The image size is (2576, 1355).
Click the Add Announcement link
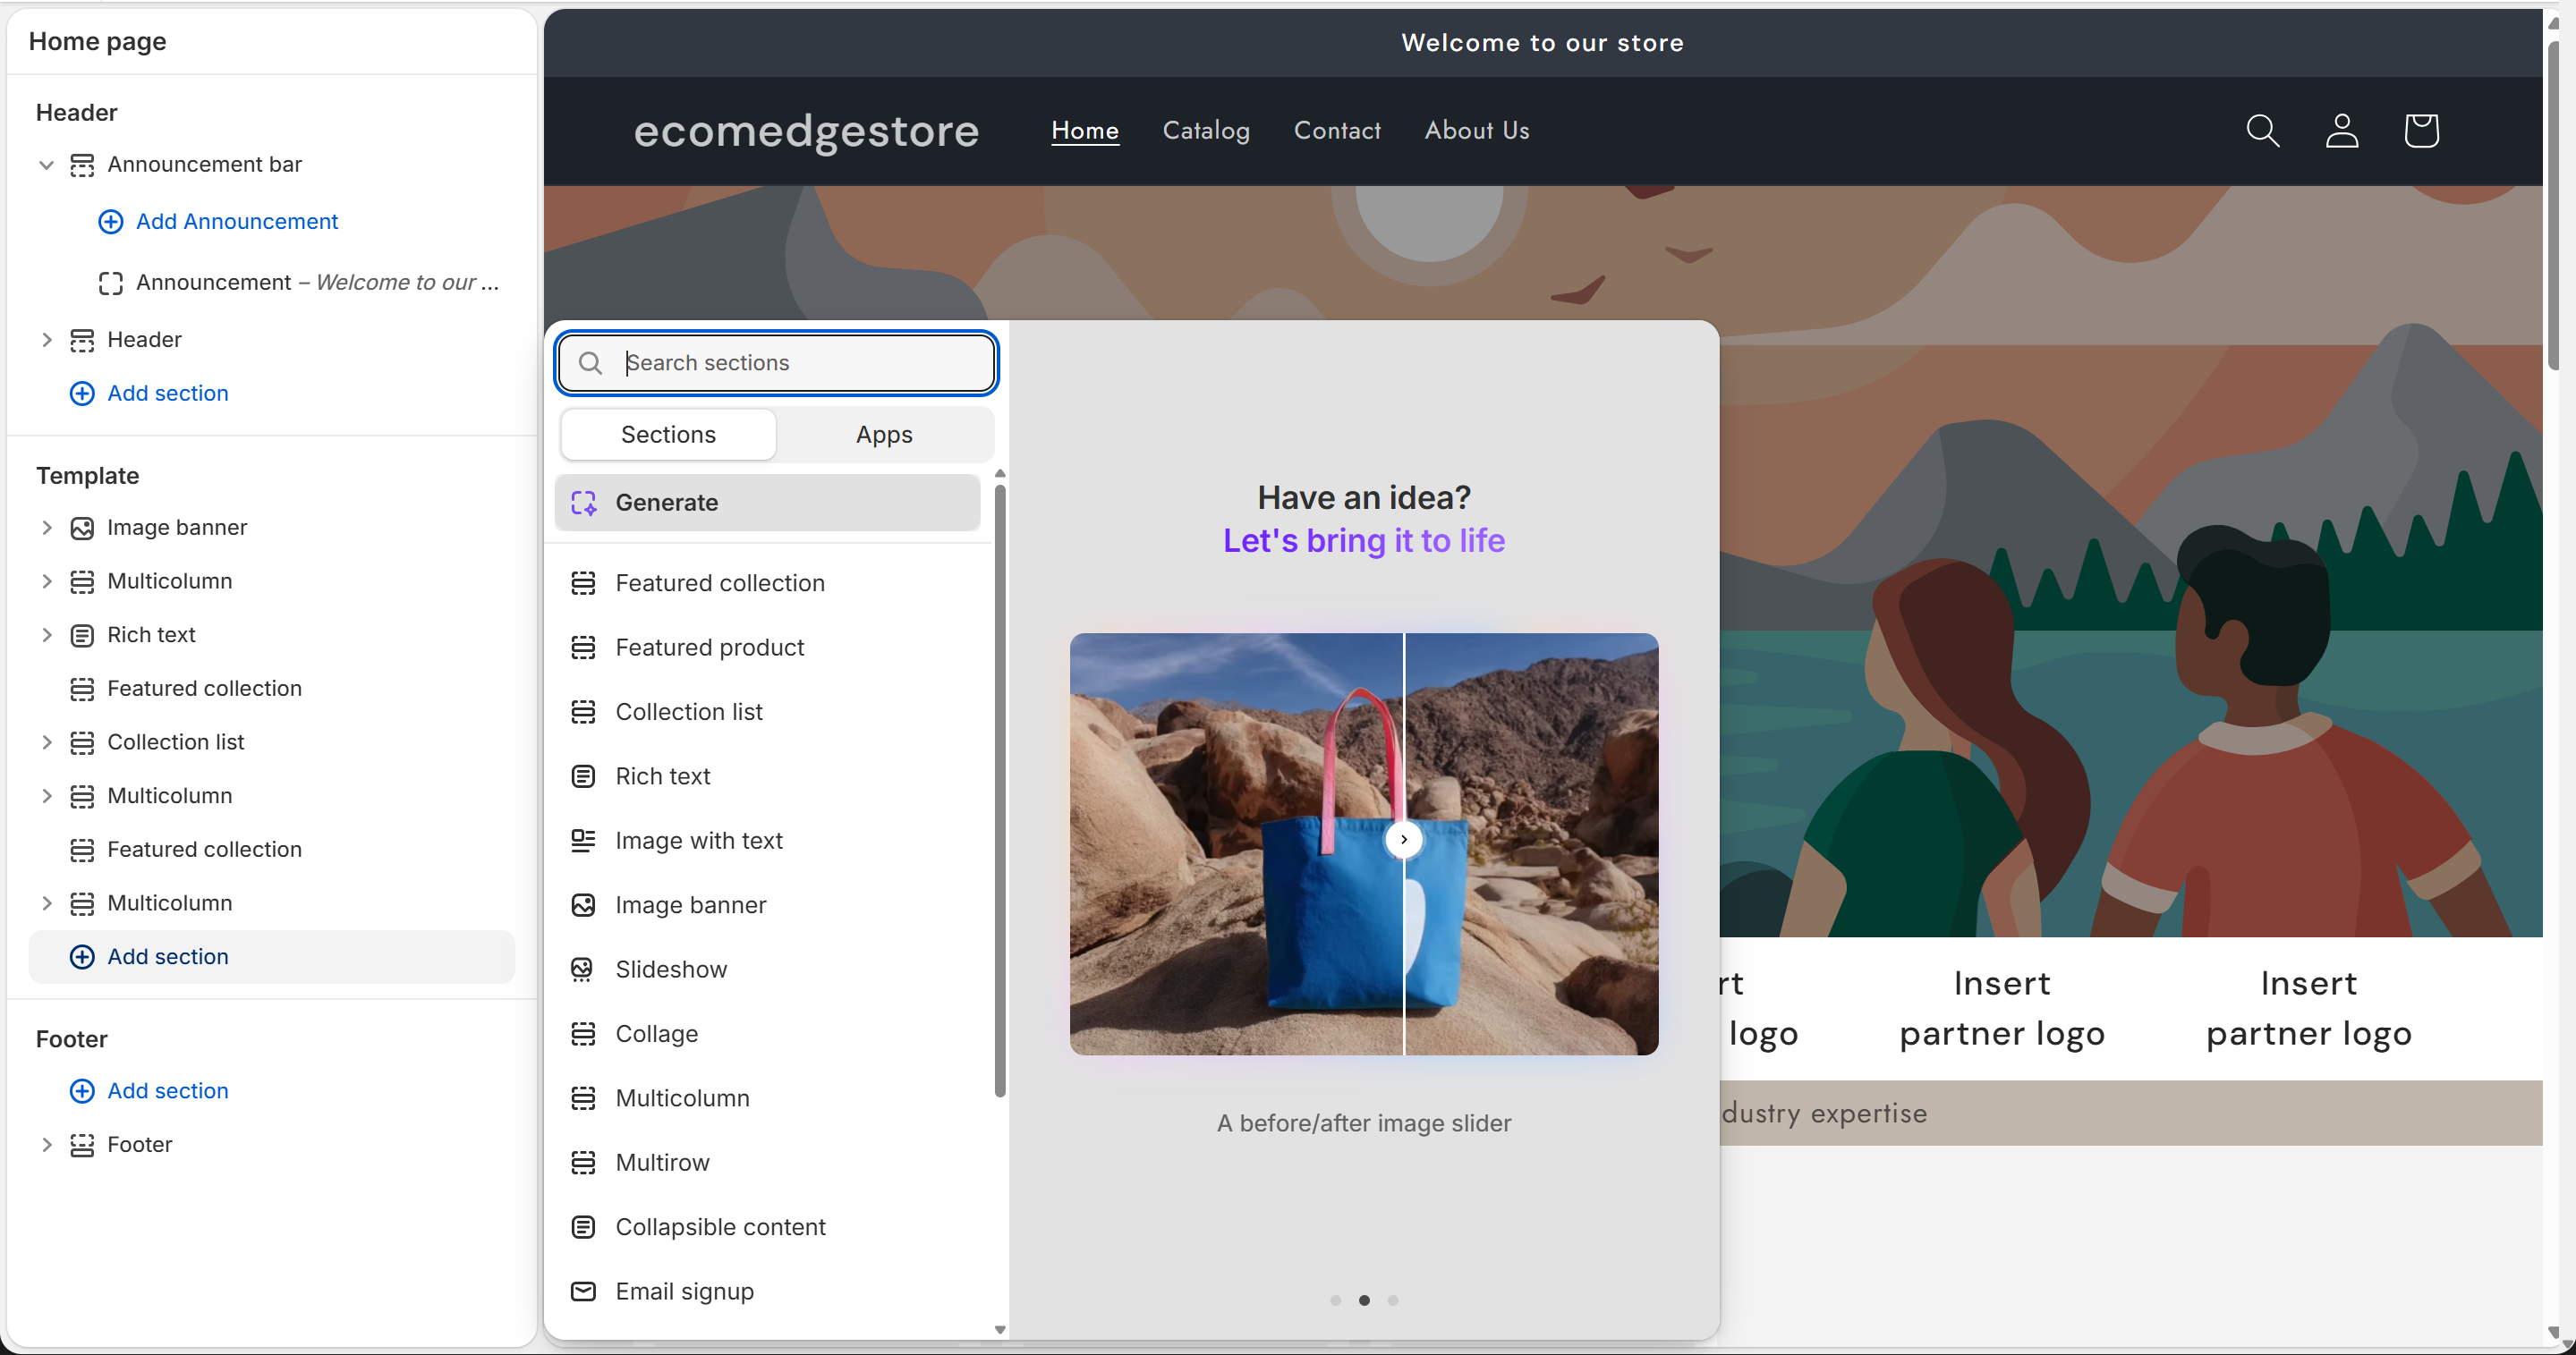236,221
